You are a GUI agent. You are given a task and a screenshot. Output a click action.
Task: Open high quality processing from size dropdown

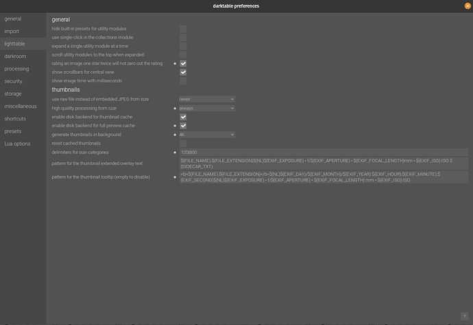[207, 108]
